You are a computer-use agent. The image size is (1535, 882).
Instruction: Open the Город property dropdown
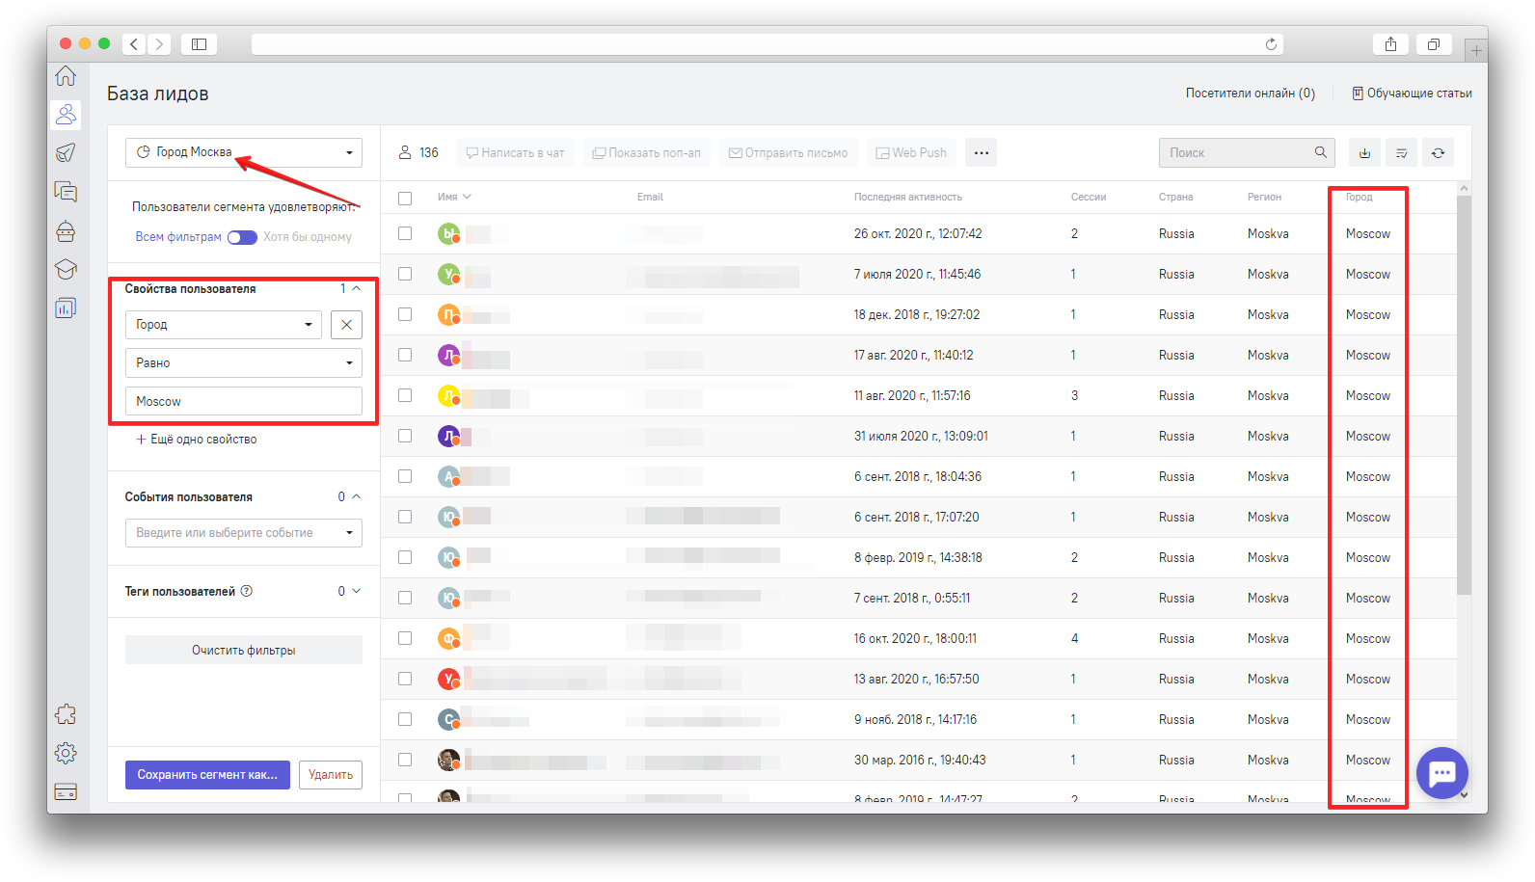[225, 324]
